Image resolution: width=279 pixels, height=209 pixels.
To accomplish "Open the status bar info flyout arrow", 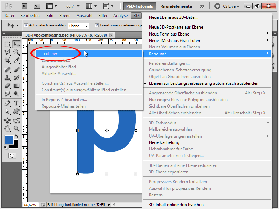I will tap(108, 205).
